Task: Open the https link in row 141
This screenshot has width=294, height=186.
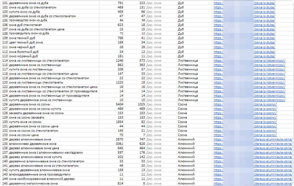Action: tap(218, 166)
